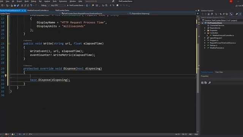
Task: Switch to the PerfCounter.Demo editor tab
Action: 62,10
